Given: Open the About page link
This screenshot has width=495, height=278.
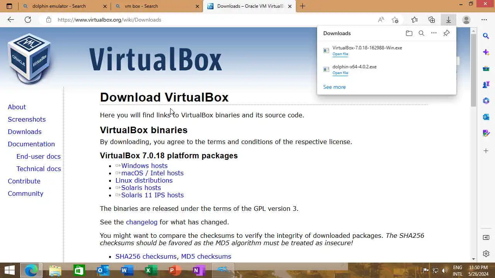Looking at the screenshot, I should (x=17, y=107).
